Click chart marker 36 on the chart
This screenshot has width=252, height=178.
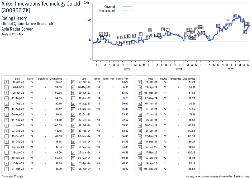[196, 29]
